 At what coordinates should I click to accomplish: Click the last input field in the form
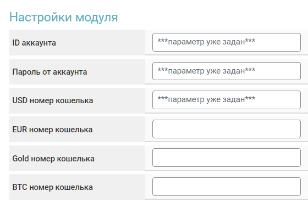pyautogui.click(x=227, y=187)
